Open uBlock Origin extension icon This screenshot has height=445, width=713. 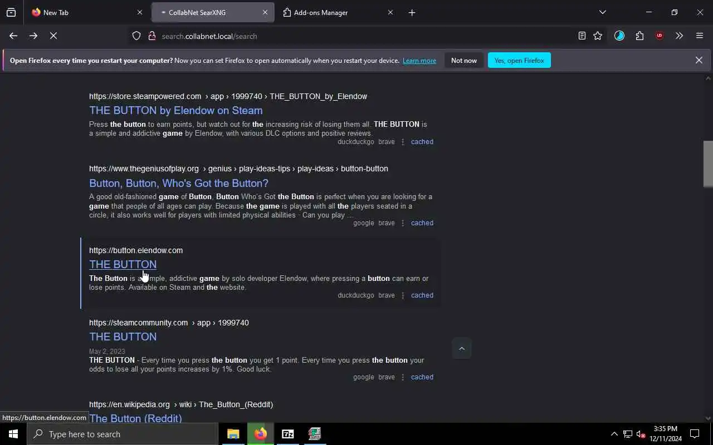point(660,36)
